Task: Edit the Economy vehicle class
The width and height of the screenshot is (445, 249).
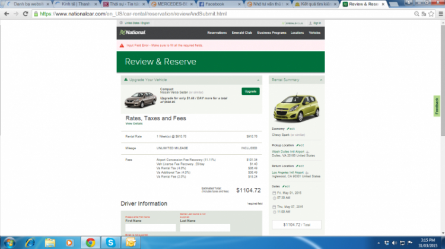Action: pos(291,129)
